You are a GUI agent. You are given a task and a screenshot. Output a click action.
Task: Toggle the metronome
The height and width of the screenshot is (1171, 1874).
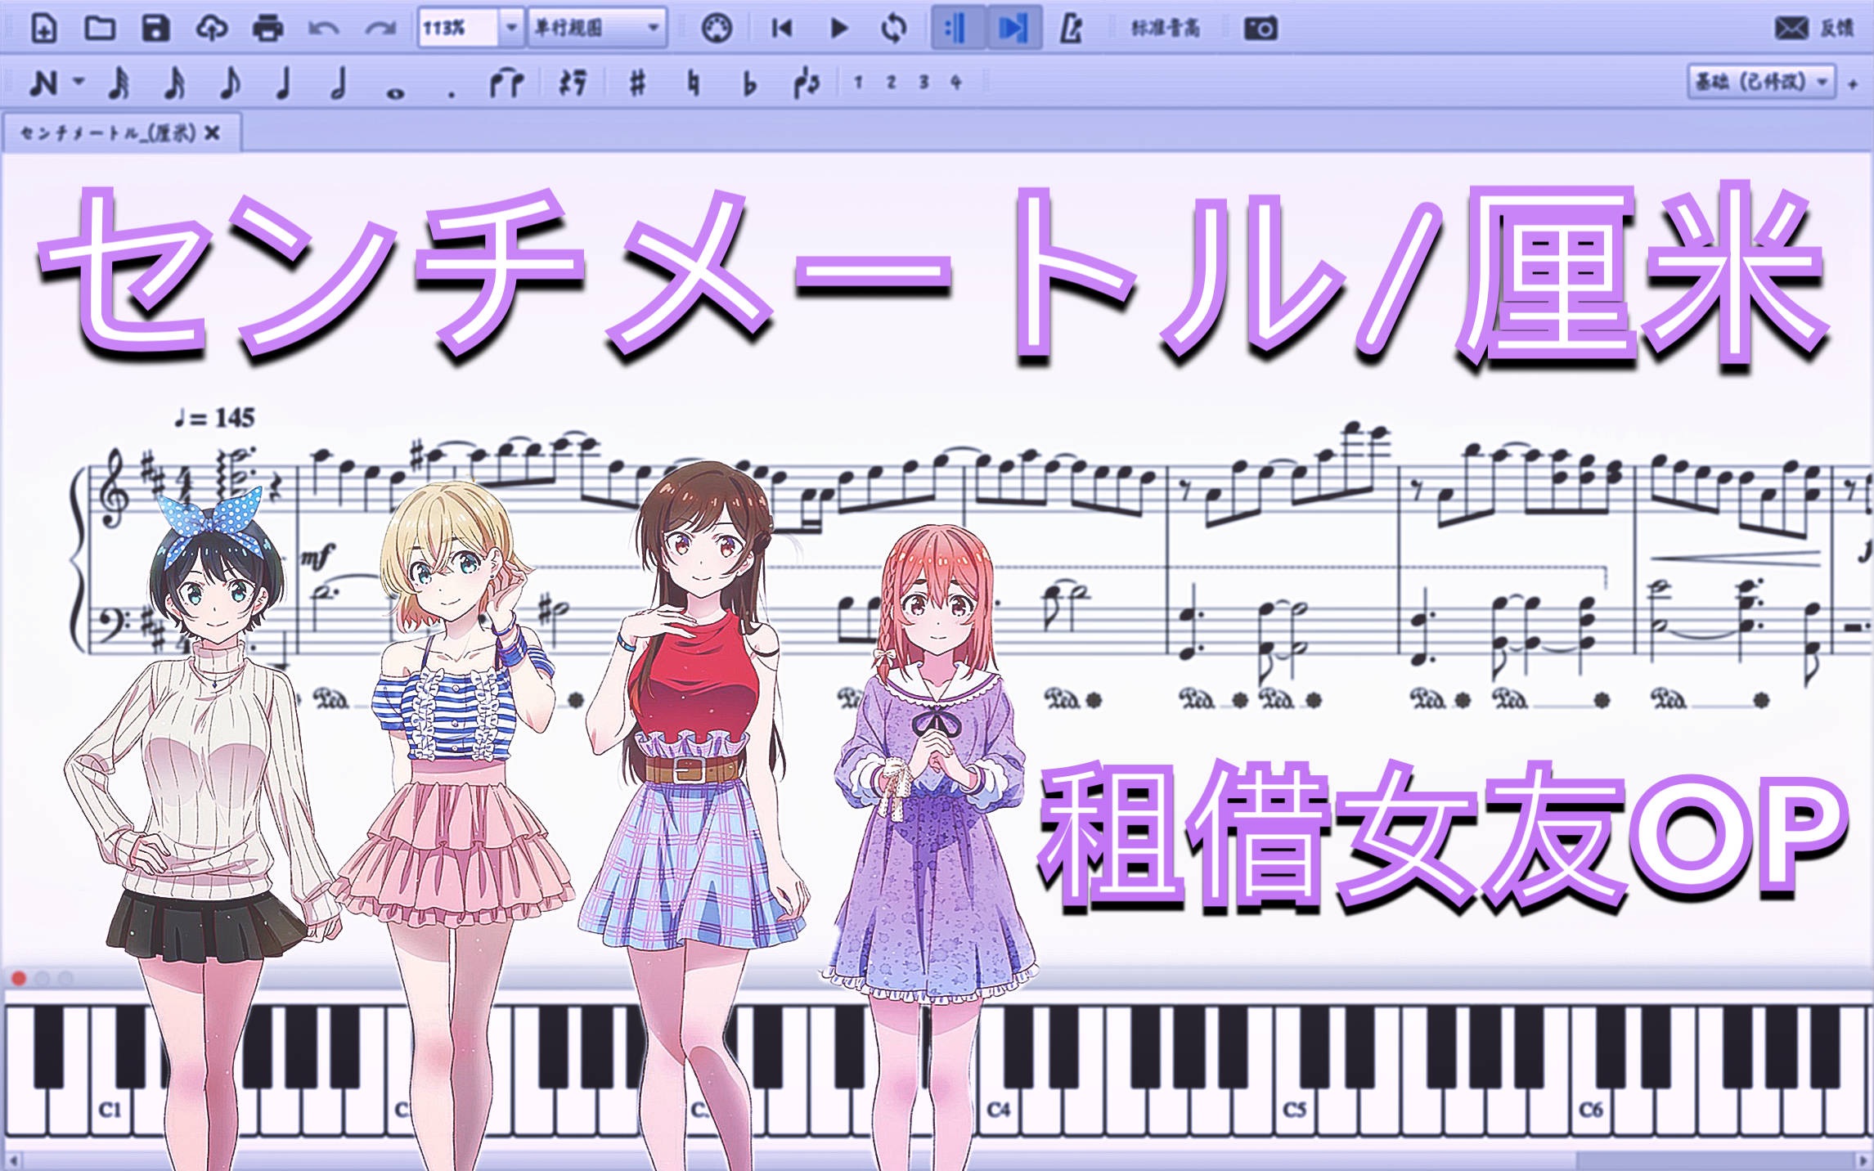click(1071, 29)
